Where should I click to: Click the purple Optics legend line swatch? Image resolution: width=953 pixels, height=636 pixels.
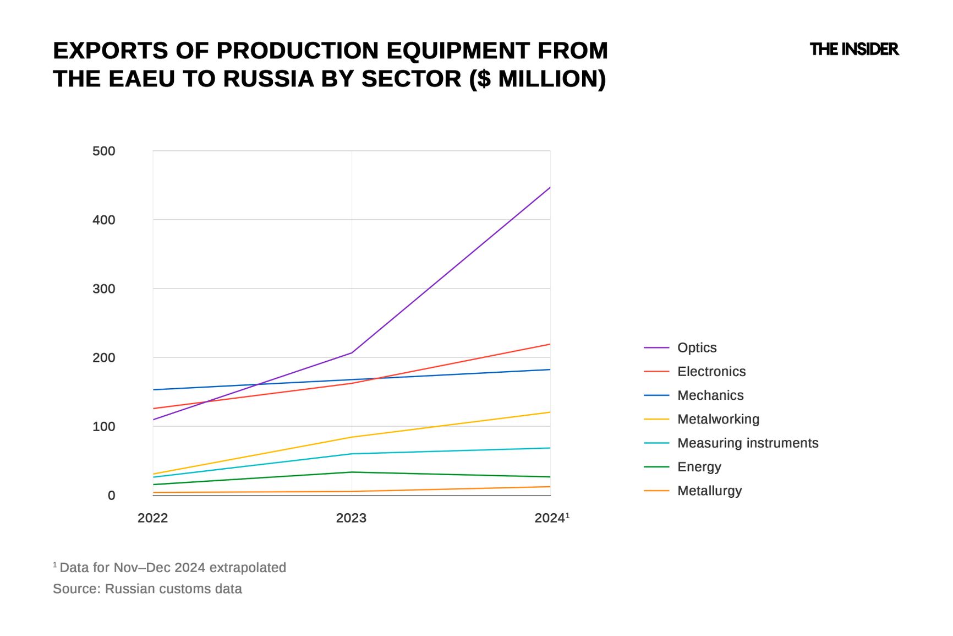click(656, 348)
